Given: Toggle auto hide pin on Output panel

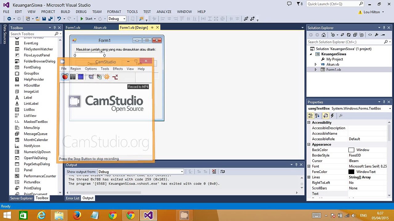Looking at the screenshot, I should (296, 165).
